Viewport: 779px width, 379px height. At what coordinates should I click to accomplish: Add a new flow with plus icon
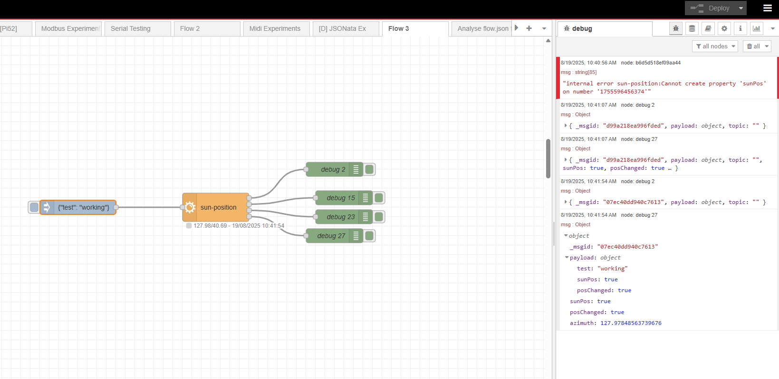click(529, 28)
